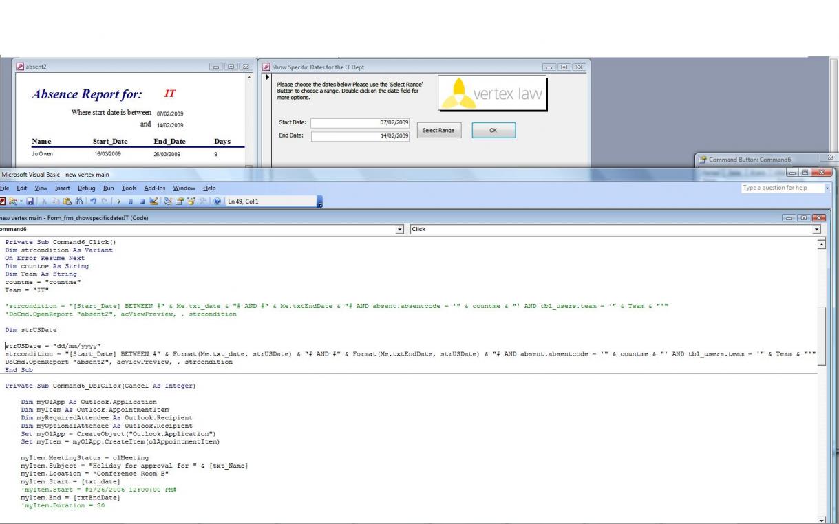Screen dimensions: 839x524
Task: Open the Insert menu
Action: 62,188
